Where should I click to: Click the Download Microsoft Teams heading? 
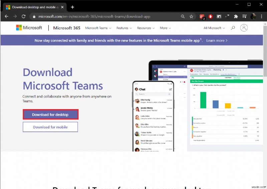63,79
